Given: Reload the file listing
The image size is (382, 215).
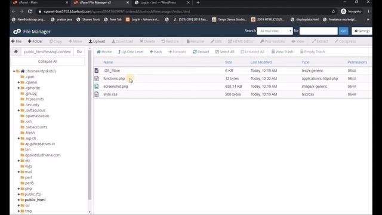Looking at the screenshot, I should tap(201, 52).
